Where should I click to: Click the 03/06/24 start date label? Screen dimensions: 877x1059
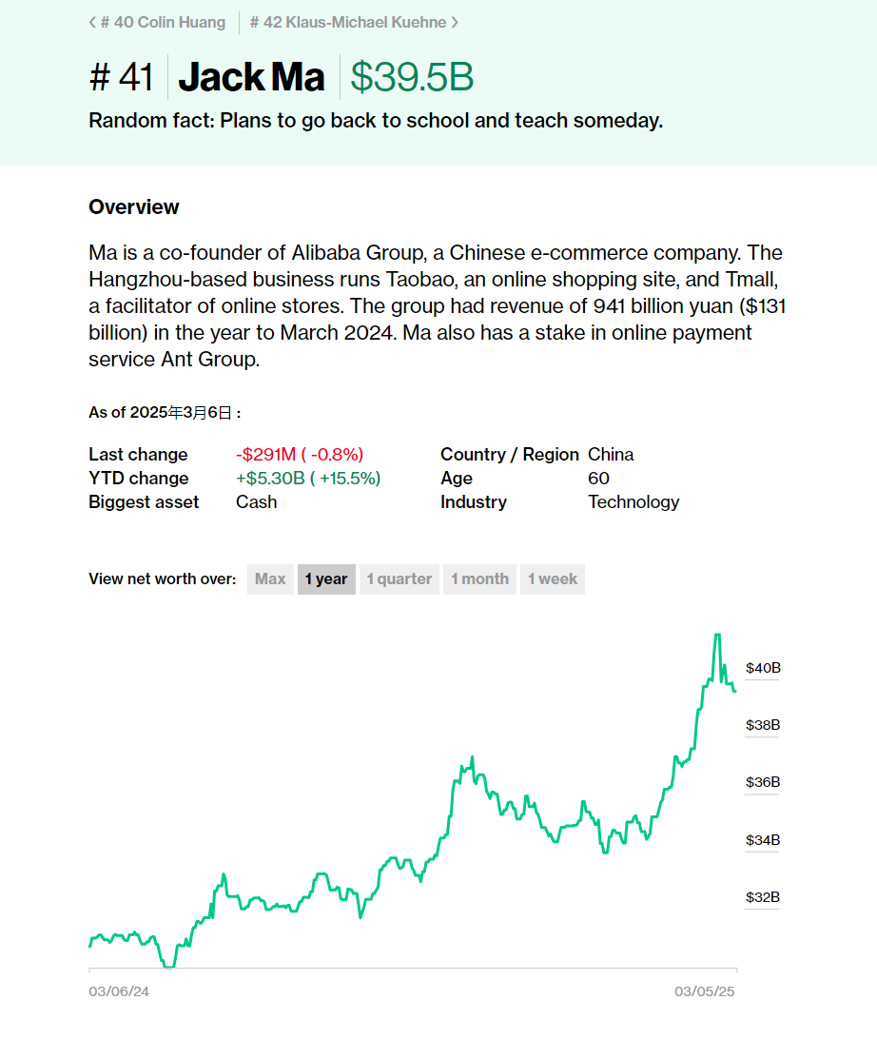click(119, 991)
